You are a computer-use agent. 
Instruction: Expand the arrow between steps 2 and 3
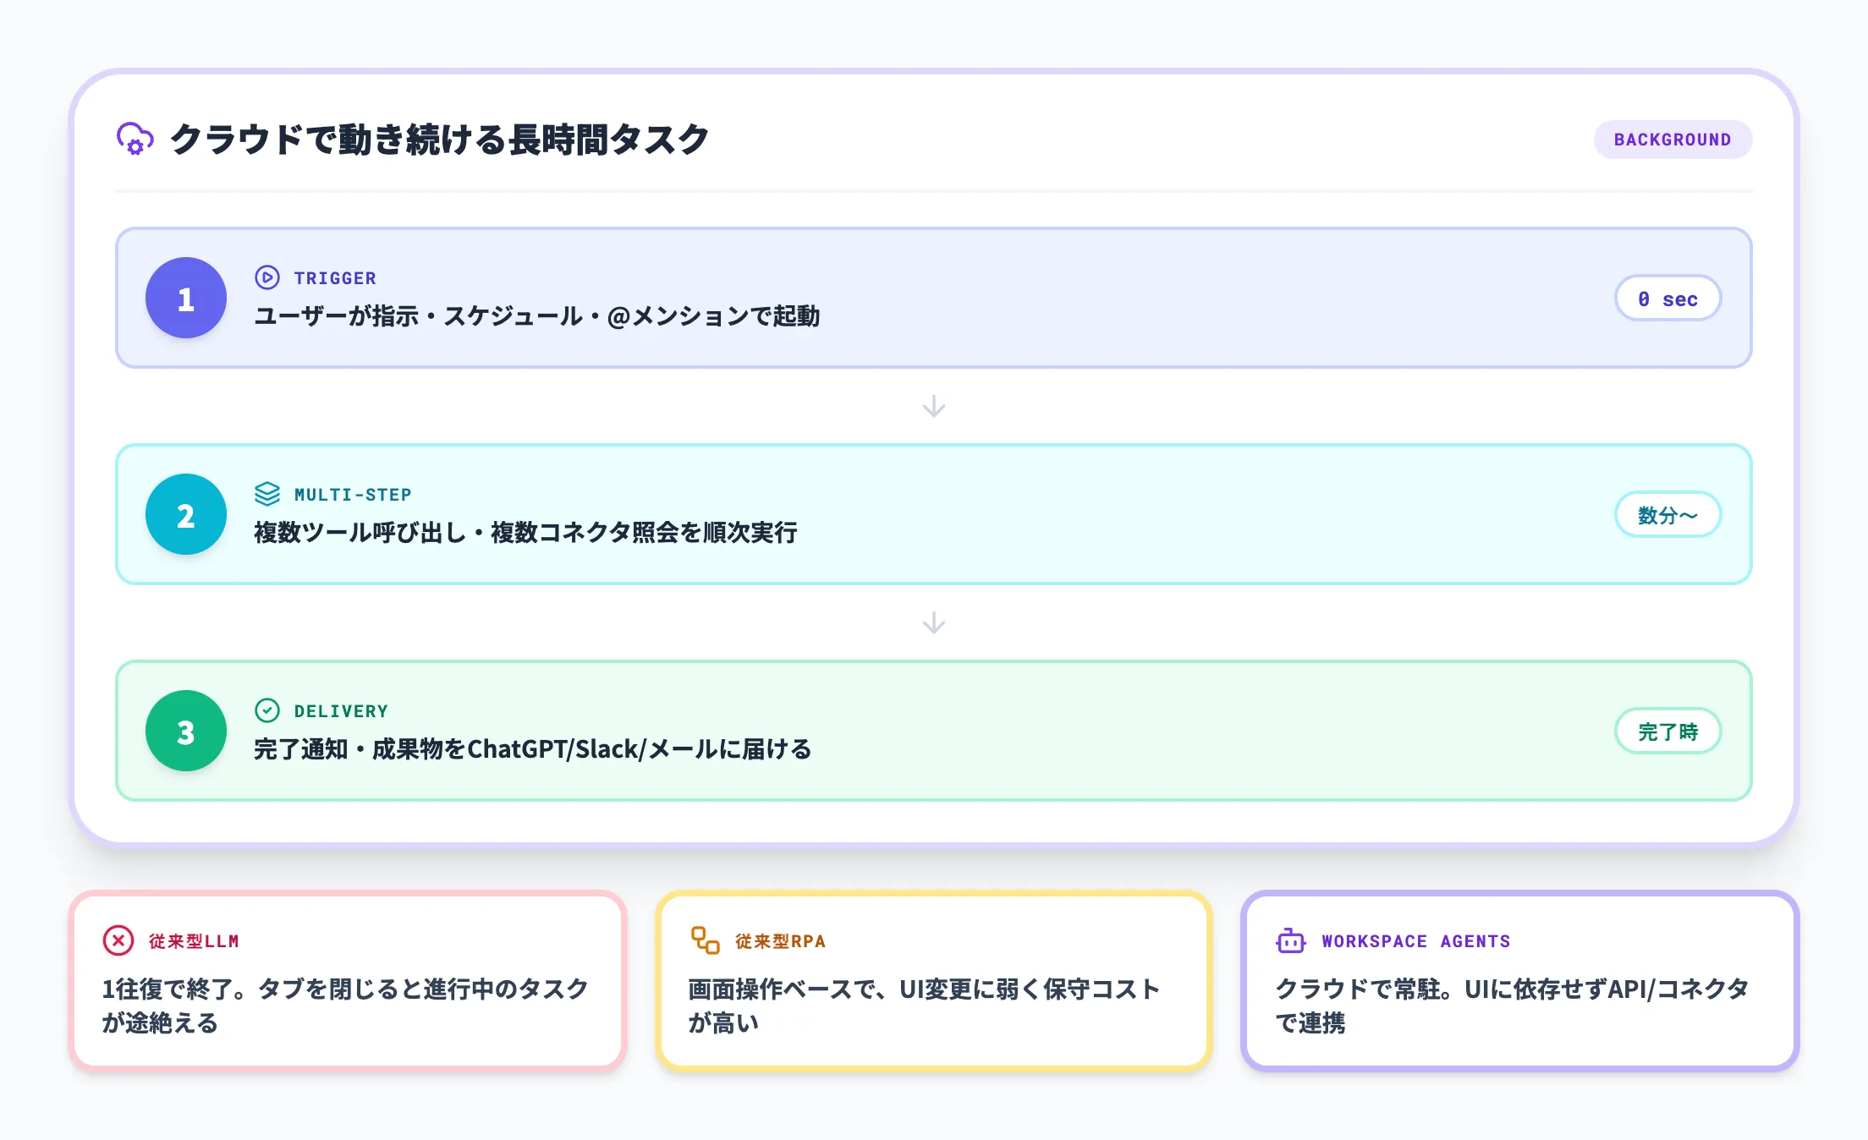pos(933,623)
